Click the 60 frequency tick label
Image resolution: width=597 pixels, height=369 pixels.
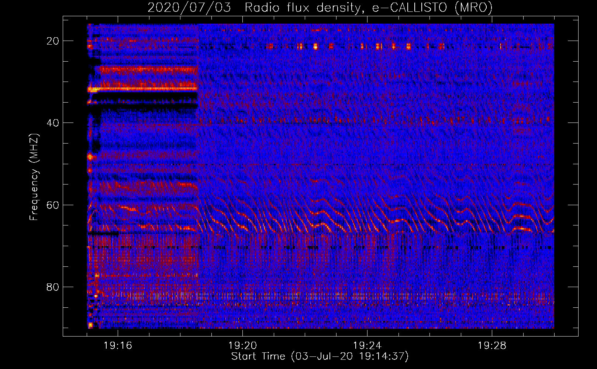pos(53,205)
